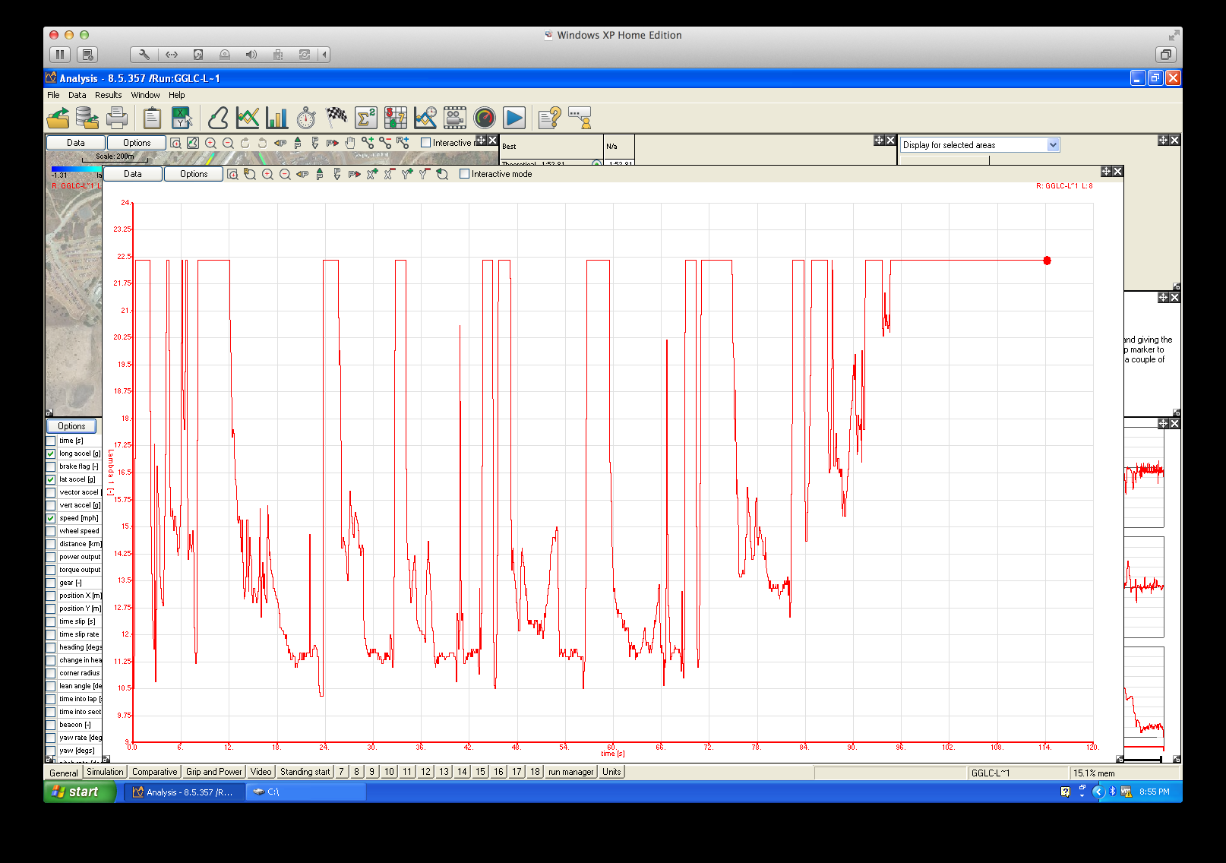The width and height of the screenshot is (1226, 863).
Task: Switch to the Grip and Power tab
Action: click(213, 772)
